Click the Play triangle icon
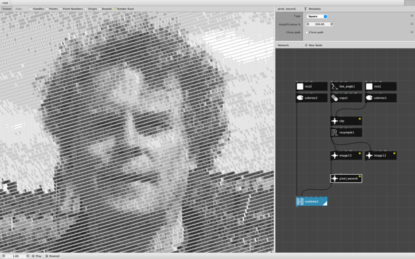The height and width of the screenshot is (259, 415). click(33, 256)
